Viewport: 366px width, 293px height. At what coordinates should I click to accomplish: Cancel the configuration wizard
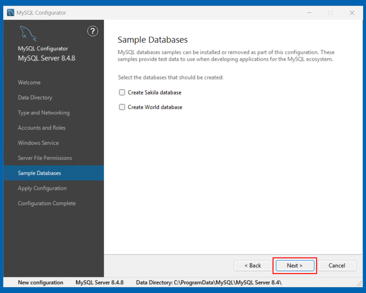point(337,266)
